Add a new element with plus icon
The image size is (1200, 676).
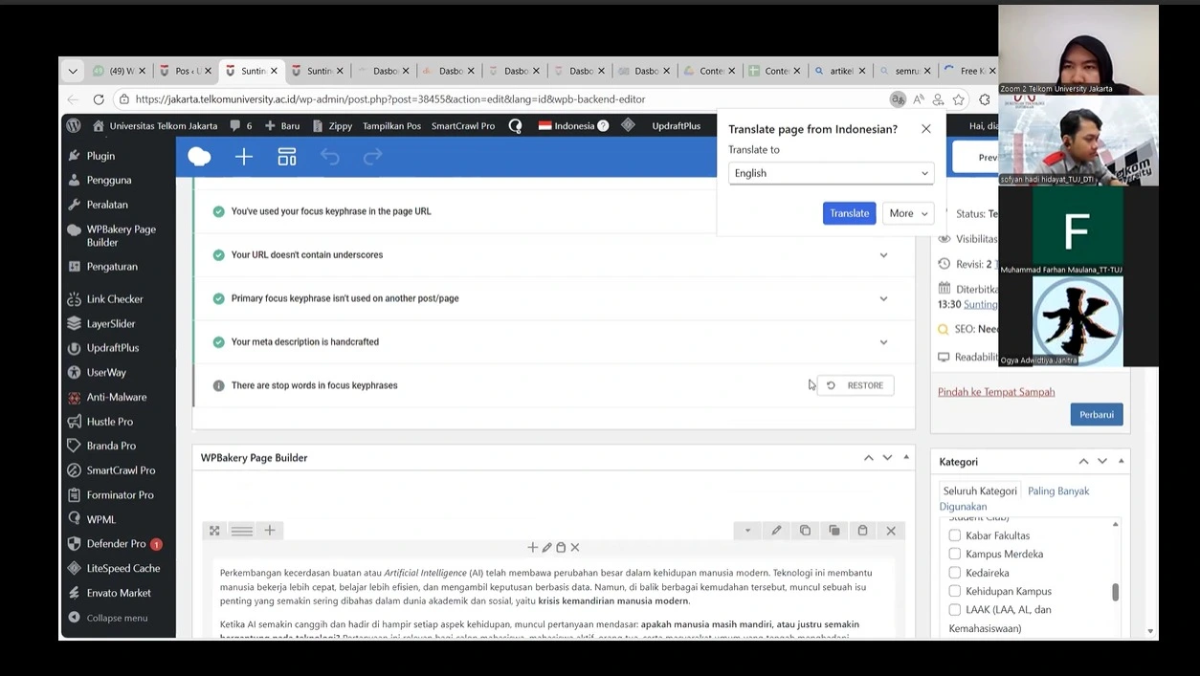click(244, 157)
